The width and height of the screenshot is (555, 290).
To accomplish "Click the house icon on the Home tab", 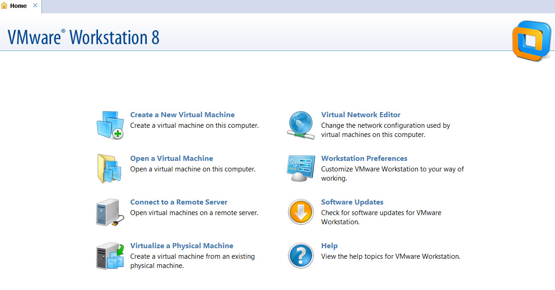I will pyautogui.click(x=5, y=6).
